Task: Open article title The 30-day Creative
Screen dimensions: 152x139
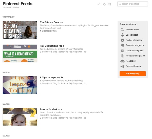Action: click(51, 22)
